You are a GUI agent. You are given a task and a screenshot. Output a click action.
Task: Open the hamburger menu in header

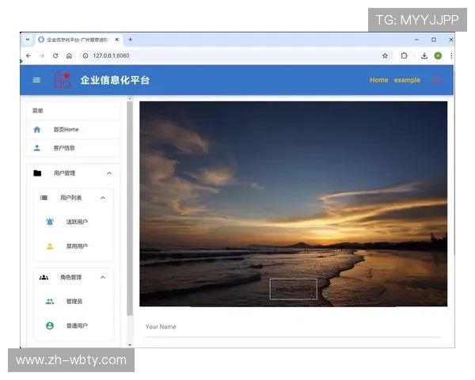coord(36,80)
